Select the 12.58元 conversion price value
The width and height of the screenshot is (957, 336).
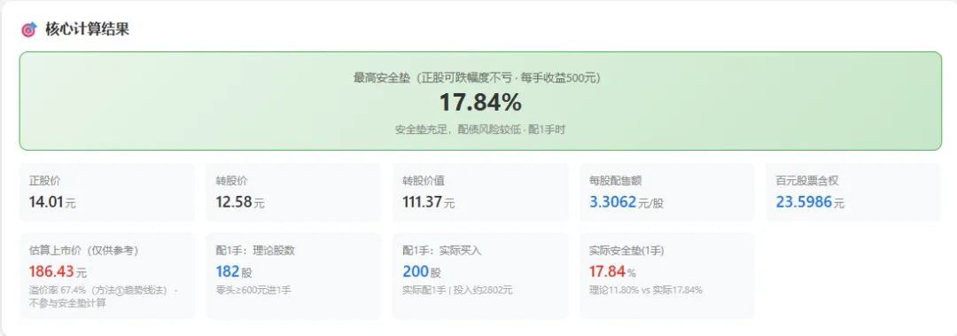pos(240,201)
